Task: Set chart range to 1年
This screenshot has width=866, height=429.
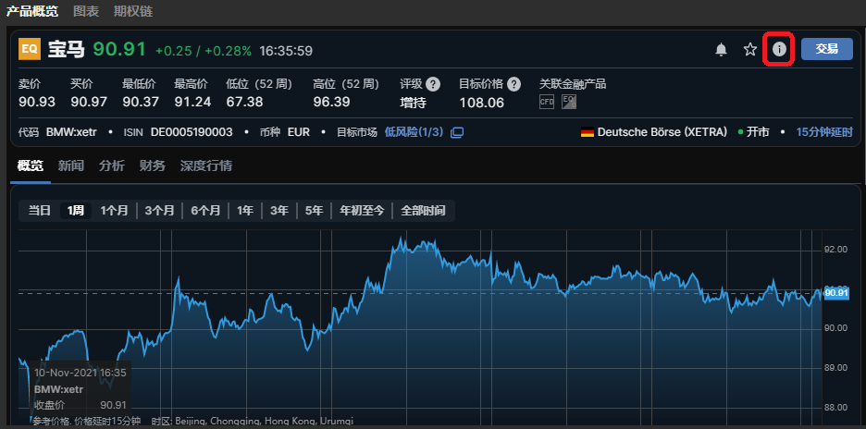Action: click(245, 211)
